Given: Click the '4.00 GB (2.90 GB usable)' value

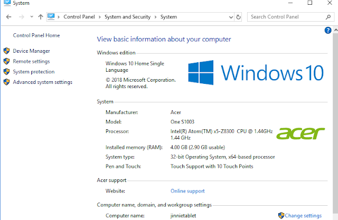Looking at the screenshot, I should pos(198,147).
